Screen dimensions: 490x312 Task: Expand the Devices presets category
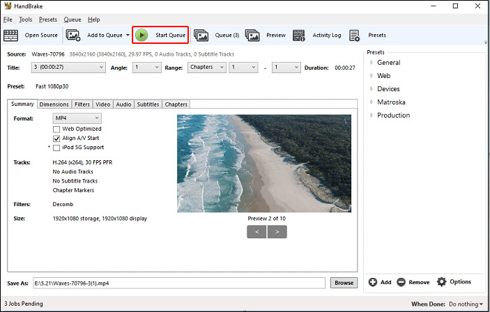coord(372,88)
